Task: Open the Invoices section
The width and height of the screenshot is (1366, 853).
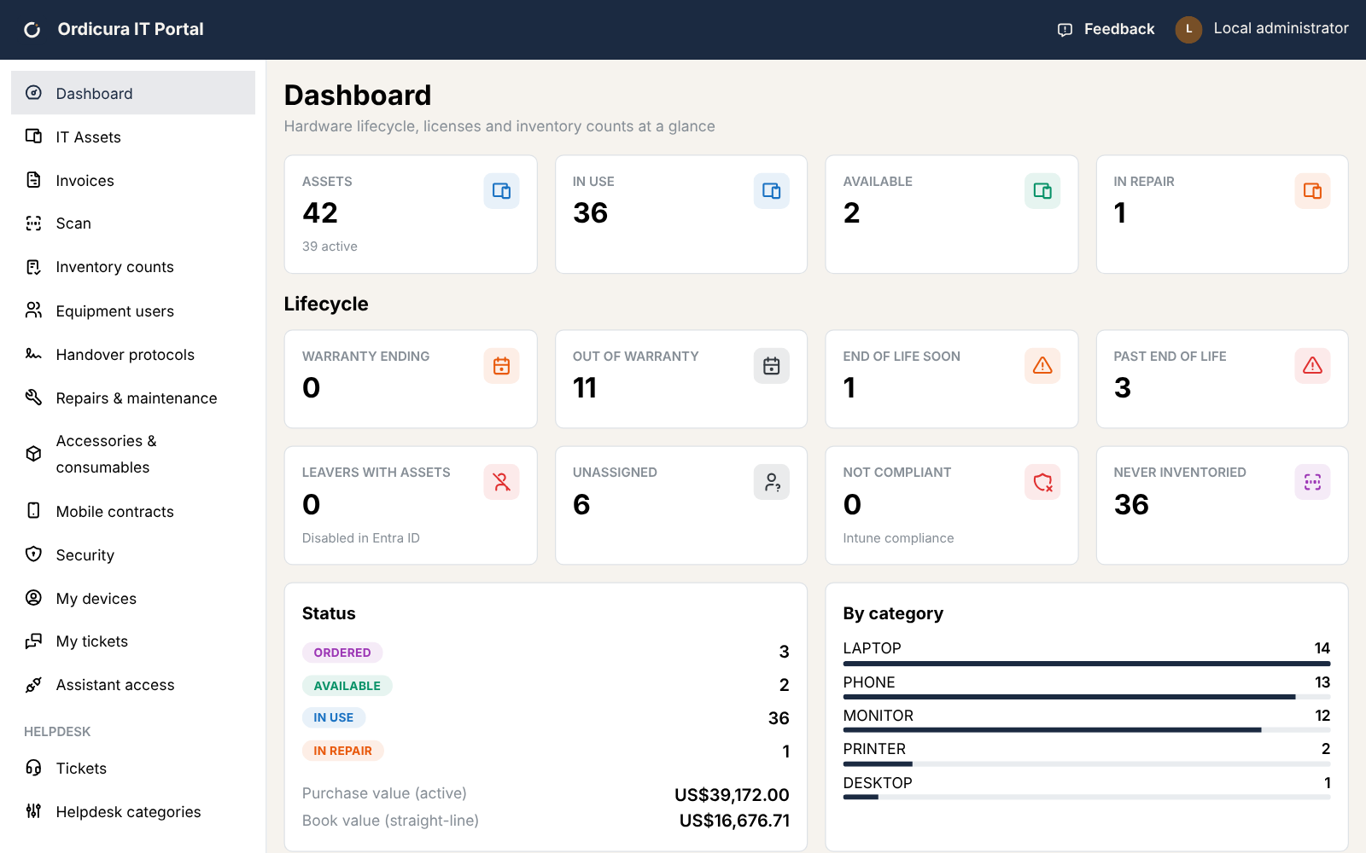Action: point(133,180)
